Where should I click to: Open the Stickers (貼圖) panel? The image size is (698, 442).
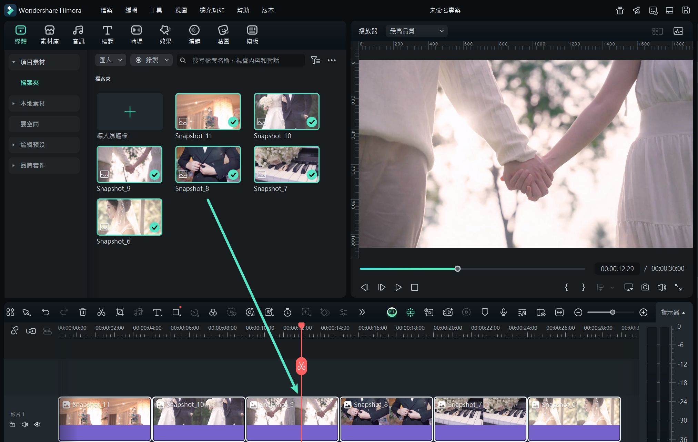(x=223, y=34)
